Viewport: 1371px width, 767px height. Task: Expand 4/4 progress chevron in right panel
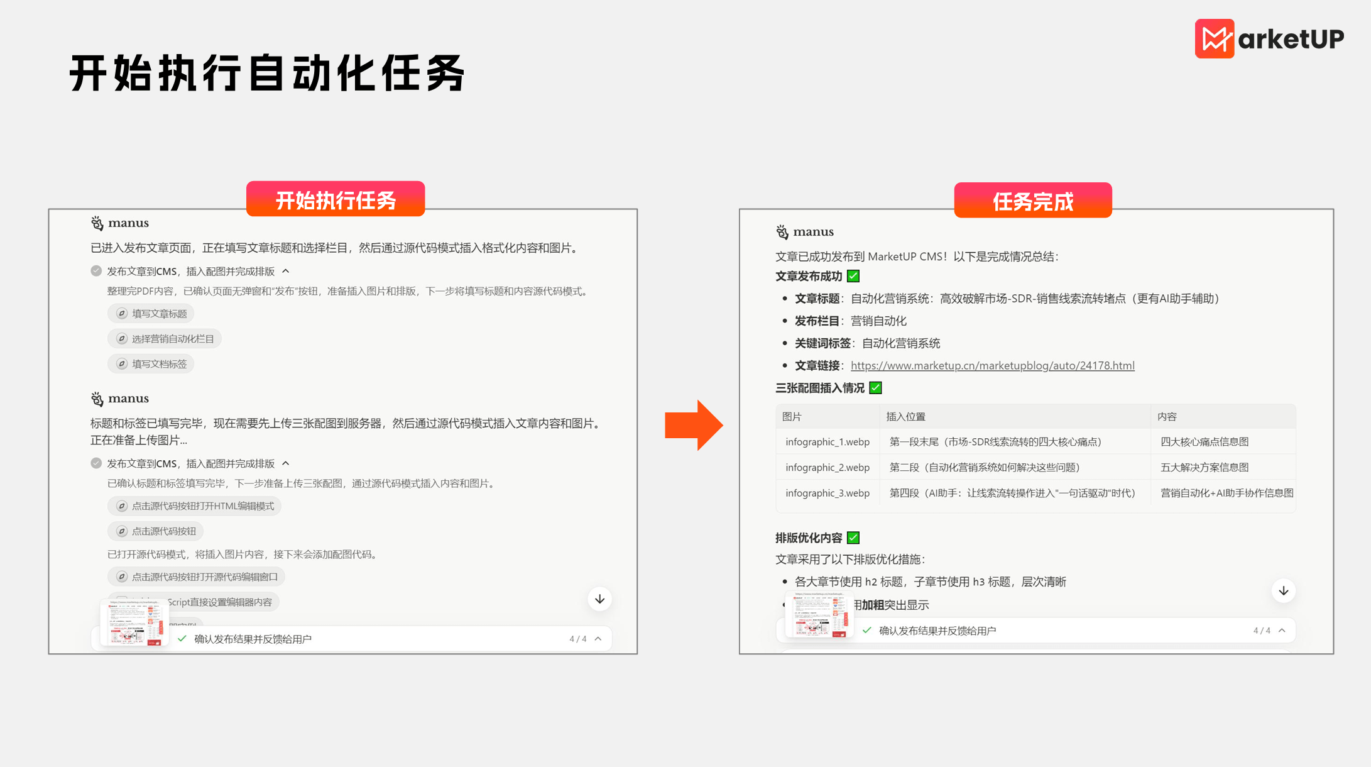(x=1282, y=631)
